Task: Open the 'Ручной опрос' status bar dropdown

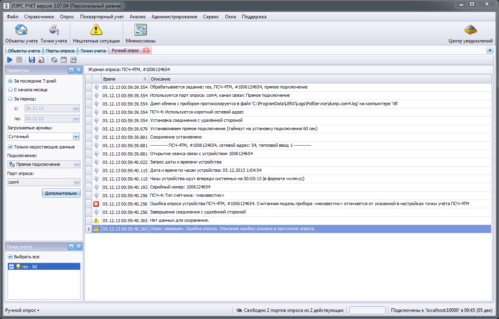Action: [22, 310]
